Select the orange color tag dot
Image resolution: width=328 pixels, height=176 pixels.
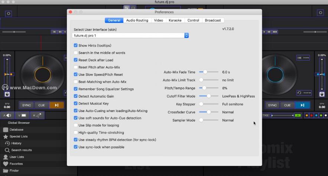click(307, 116)
